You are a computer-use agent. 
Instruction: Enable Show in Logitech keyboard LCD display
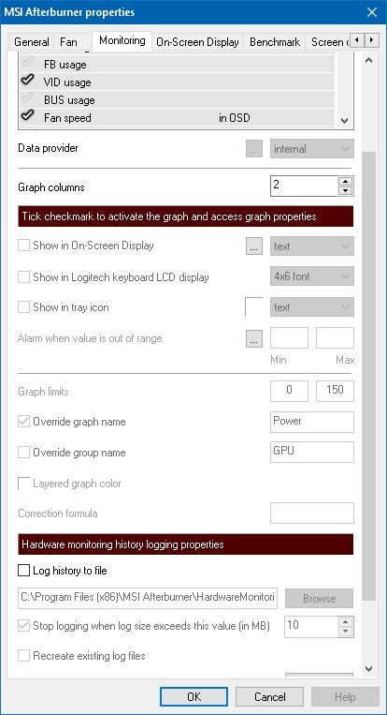pos(23,276)
